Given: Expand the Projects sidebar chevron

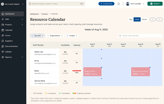Looking at the screenshot, I should tap(22, 25).
